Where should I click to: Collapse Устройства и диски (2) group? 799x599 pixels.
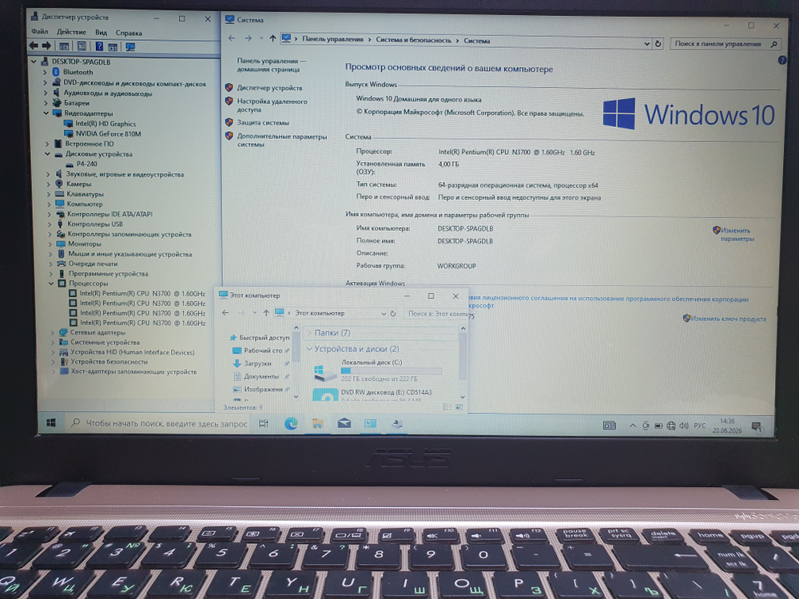pyautogui.click(x=308, y=349)
